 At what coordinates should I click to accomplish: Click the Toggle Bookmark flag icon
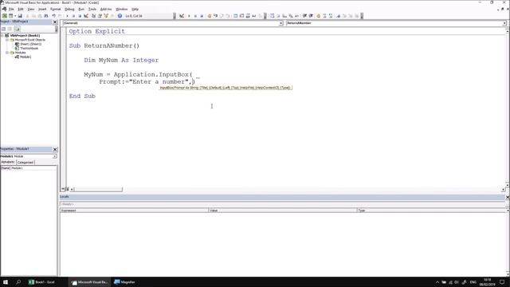(338, 16)
